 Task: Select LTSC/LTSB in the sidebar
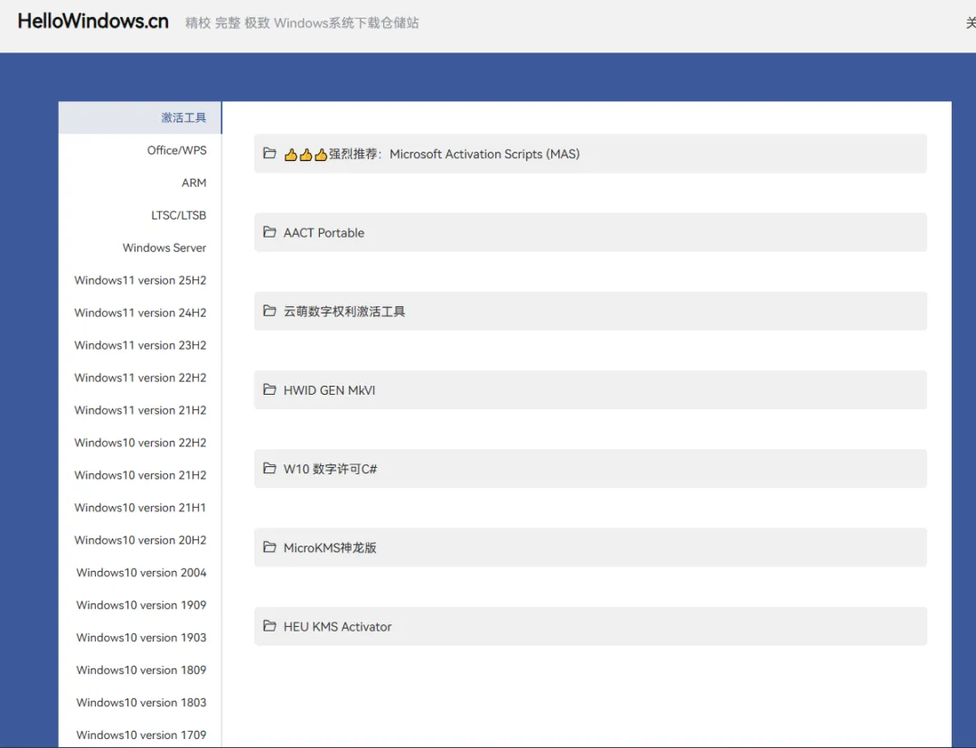[140, 215]
